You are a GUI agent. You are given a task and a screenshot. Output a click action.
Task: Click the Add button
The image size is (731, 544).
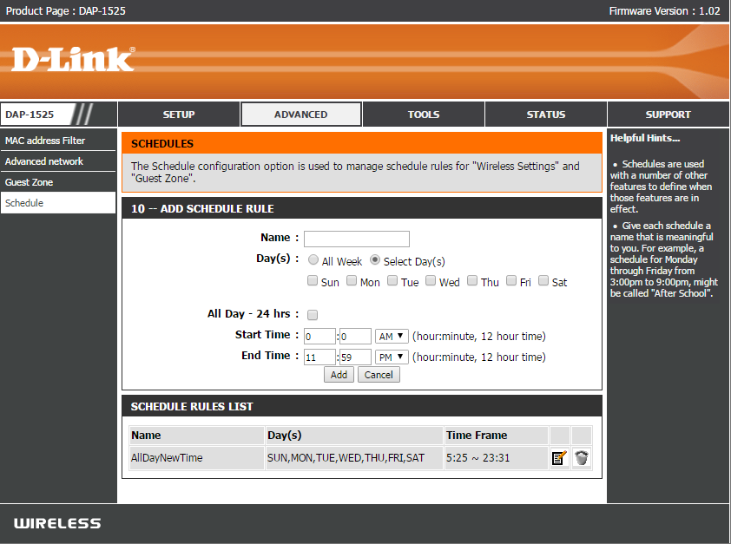tap(339, 375)
